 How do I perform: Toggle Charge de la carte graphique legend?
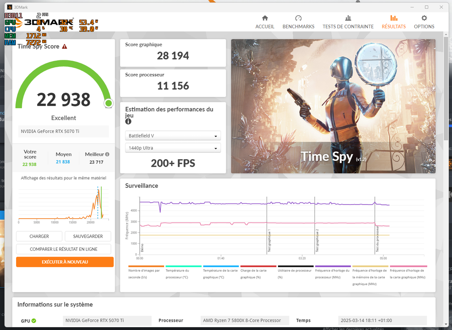click(258, 273)
